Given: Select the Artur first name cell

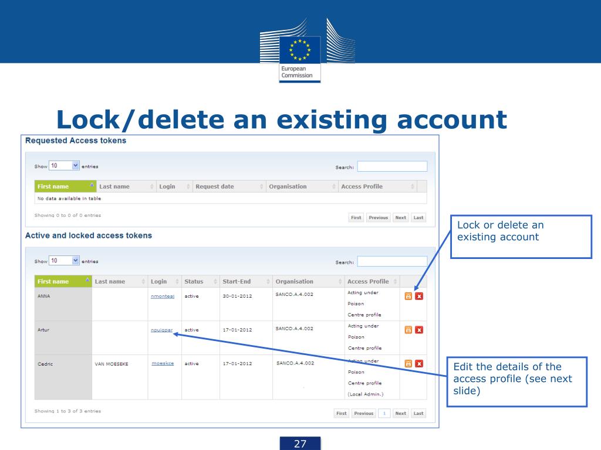Looking at the screenshot, I should click(63, 337).
